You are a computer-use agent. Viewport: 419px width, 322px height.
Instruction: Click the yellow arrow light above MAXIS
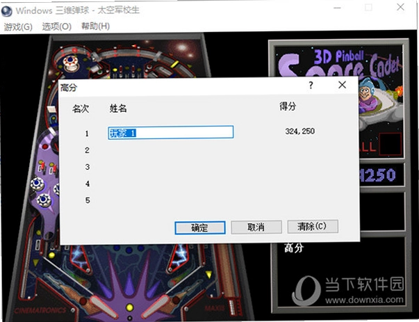click(208, 275)
